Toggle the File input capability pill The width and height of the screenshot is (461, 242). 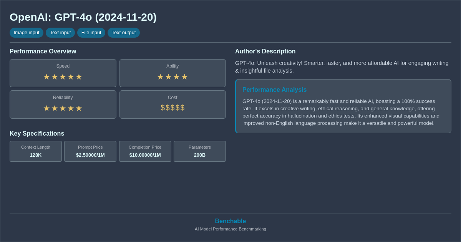coord(91,33)
